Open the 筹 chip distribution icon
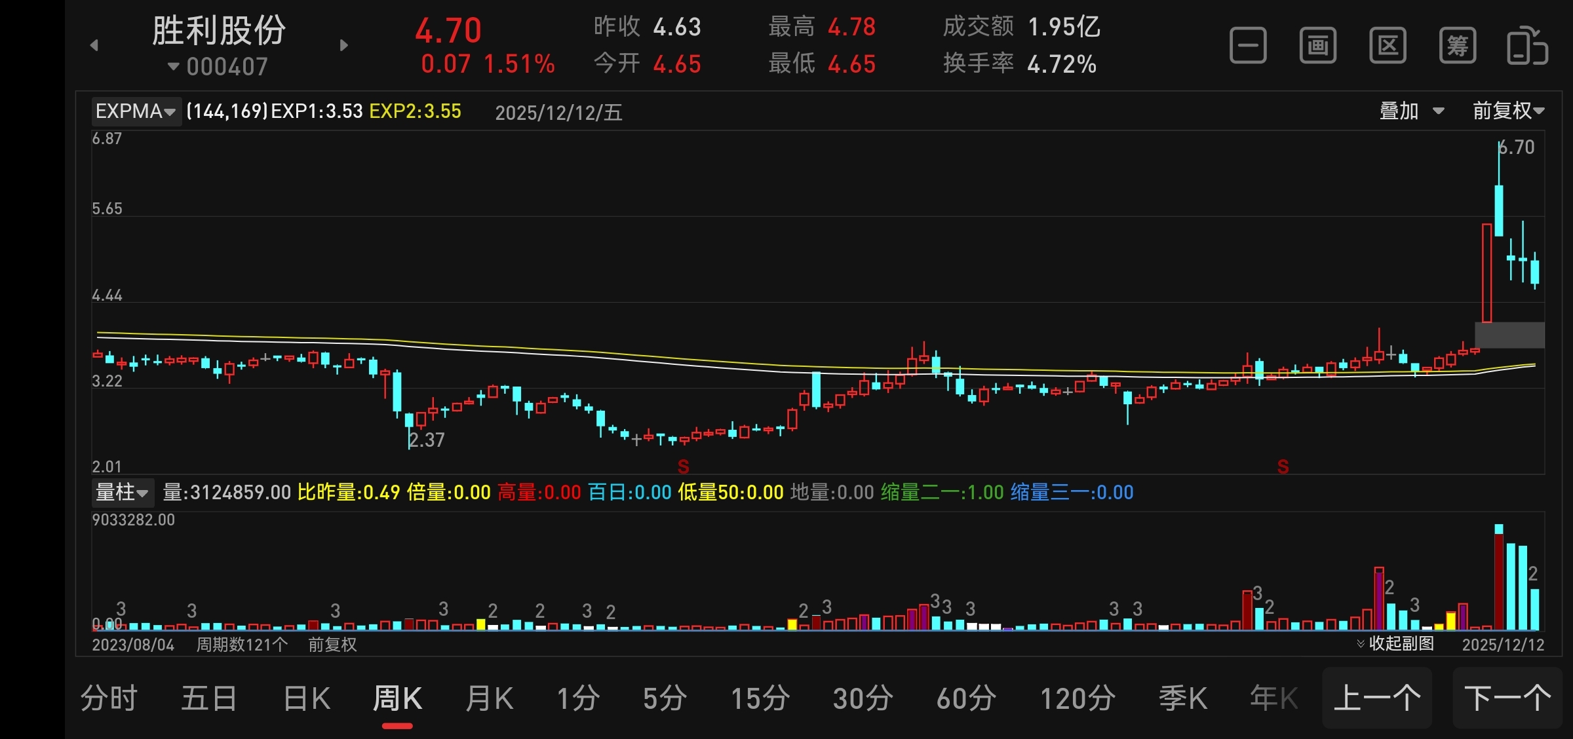The image size is (1573, 739). click(1458, 46)
